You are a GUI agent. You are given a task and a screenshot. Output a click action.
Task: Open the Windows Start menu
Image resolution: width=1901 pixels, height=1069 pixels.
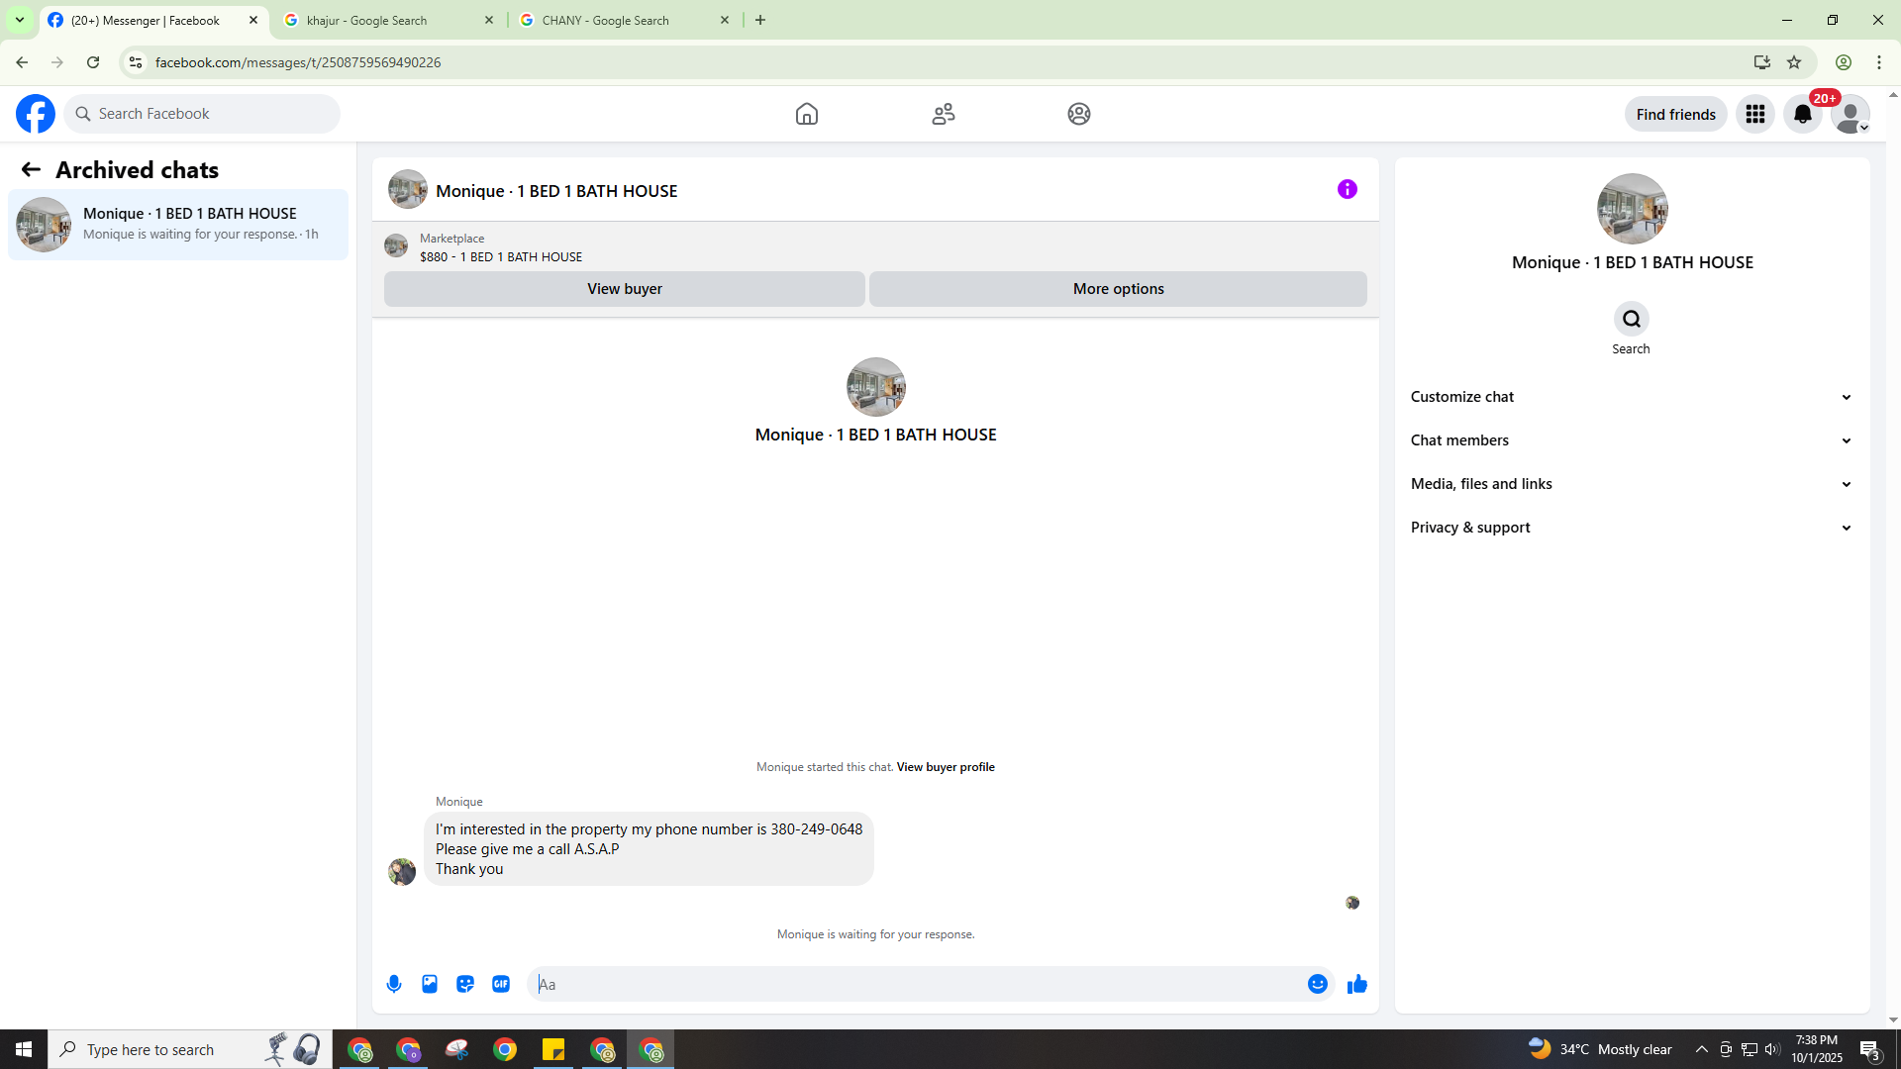click(x=24, y=1049)
